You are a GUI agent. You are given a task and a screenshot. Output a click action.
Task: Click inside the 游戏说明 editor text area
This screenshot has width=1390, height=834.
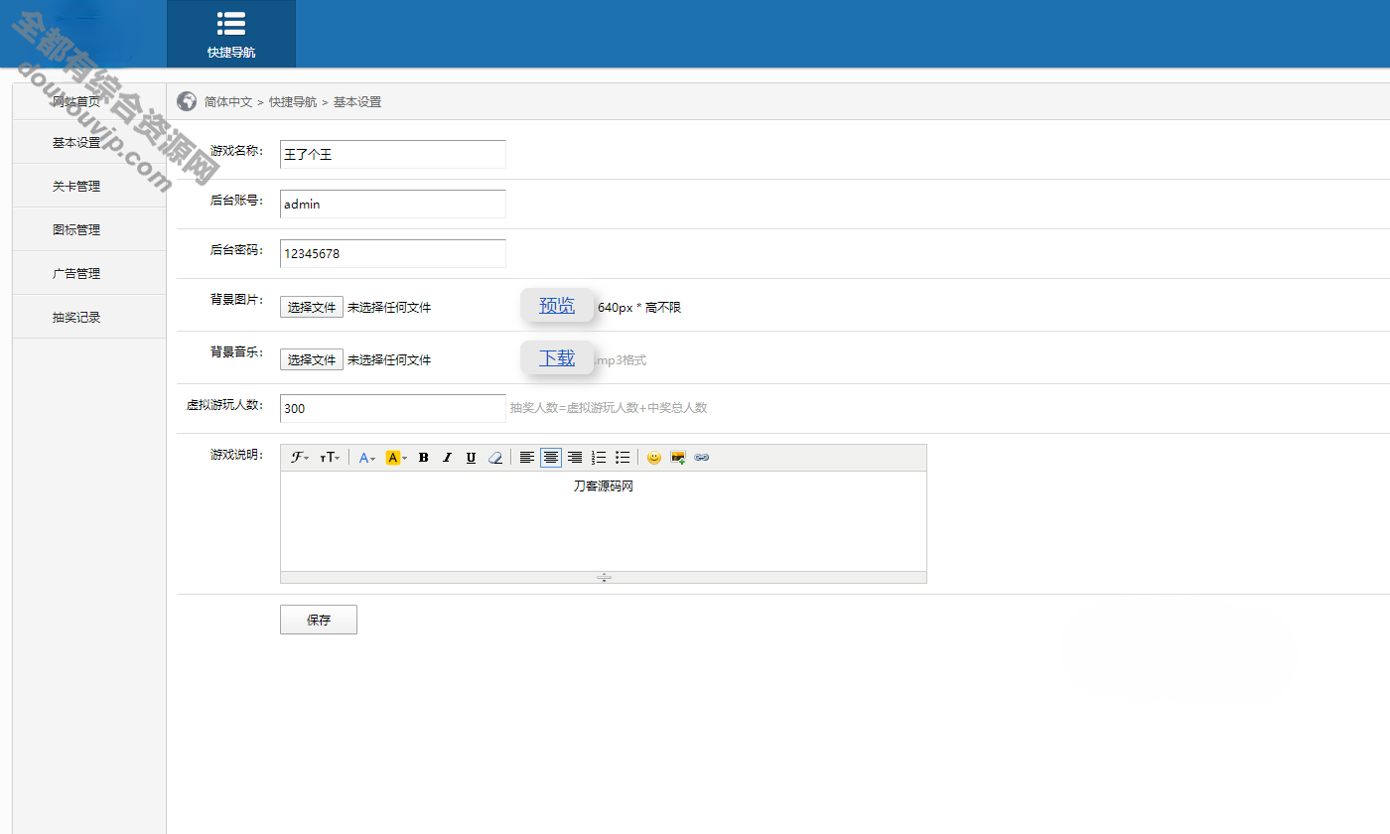[x=604, y=521]
